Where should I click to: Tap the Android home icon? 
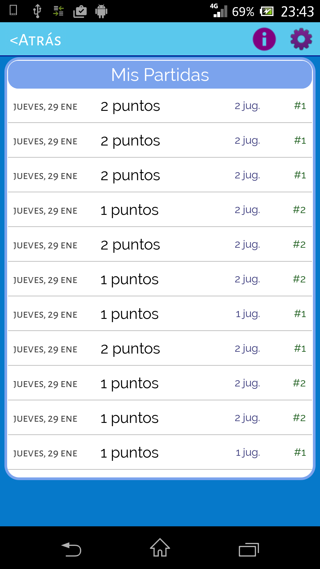click(160, 548)
